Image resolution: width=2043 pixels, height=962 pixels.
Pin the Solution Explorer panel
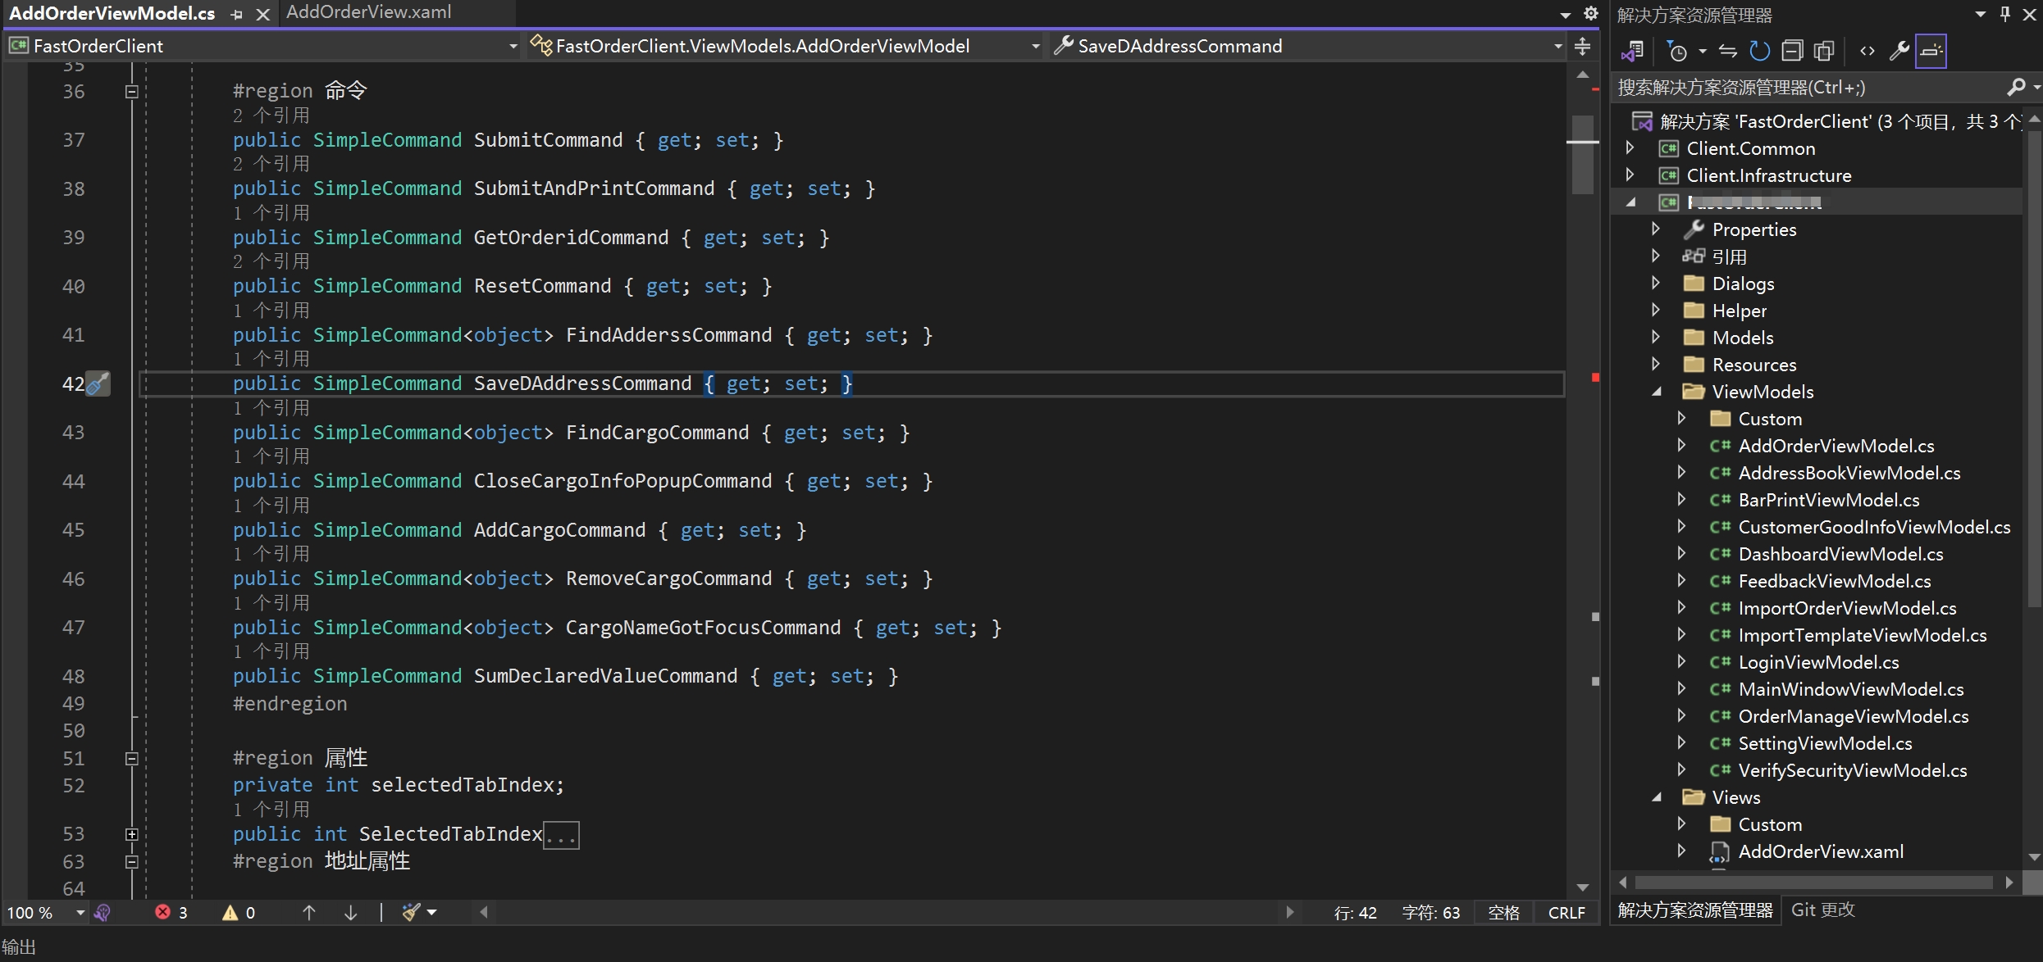pos(2004,14)
